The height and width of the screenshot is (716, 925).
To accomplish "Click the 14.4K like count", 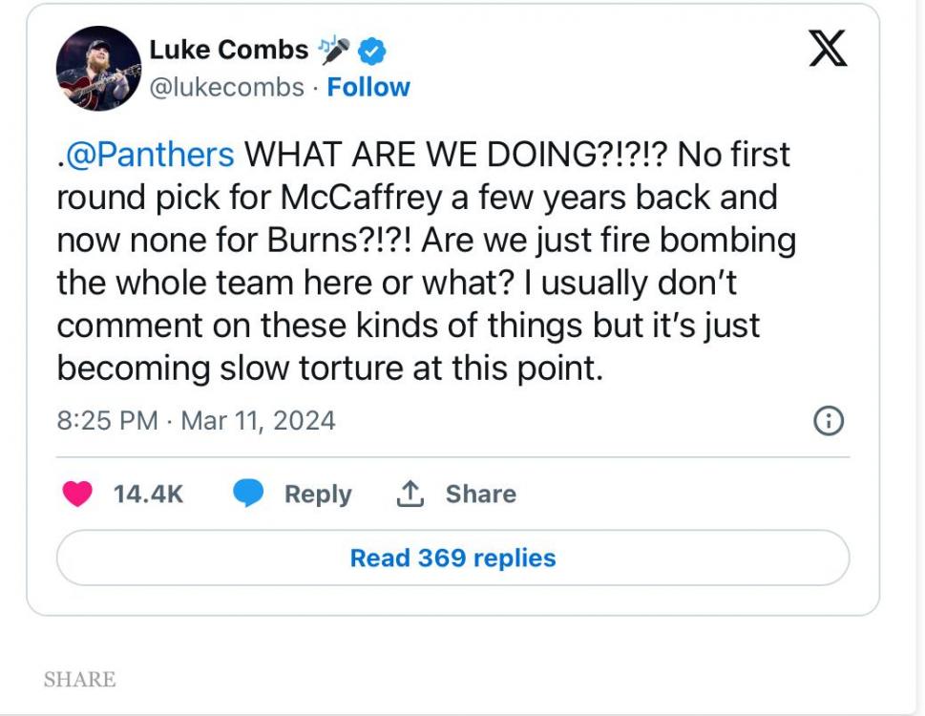I will tap(148, 495).
